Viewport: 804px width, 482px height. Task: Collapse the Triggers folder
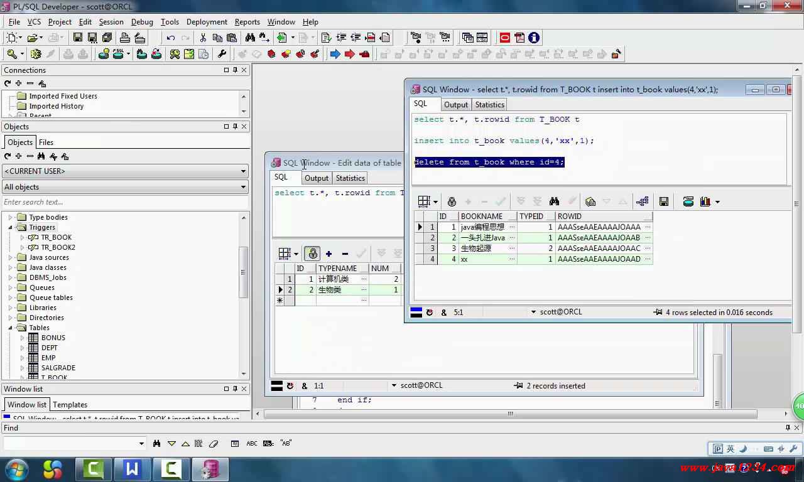[10, 227]
